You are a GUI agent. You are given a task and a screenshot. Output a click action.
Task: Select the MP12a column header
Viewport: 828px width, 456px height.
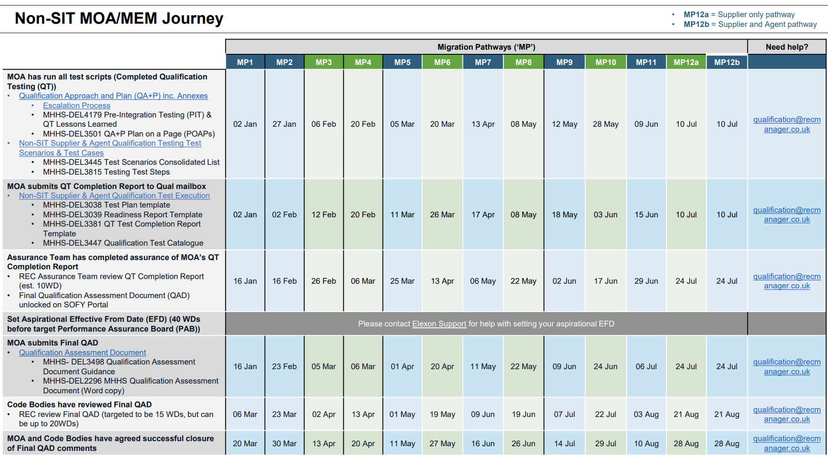click(686, 62)
